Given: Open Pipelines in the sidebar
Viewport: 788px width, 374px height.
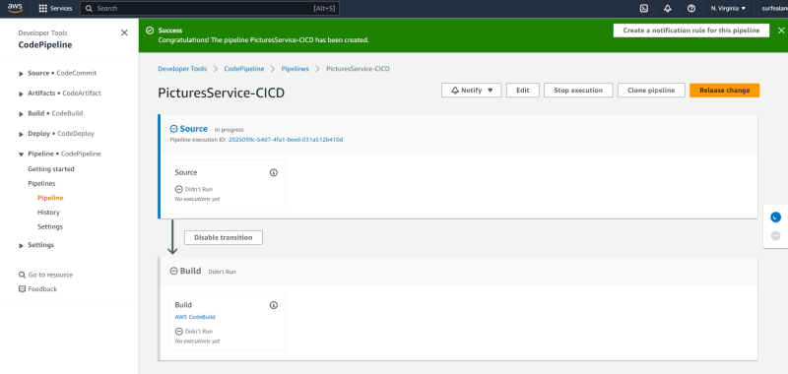Looking at the screenshot, I should [41, 184].
